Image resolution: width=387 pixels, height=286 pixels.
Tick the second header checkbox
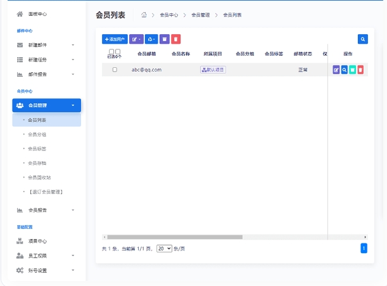pos(118,51)
